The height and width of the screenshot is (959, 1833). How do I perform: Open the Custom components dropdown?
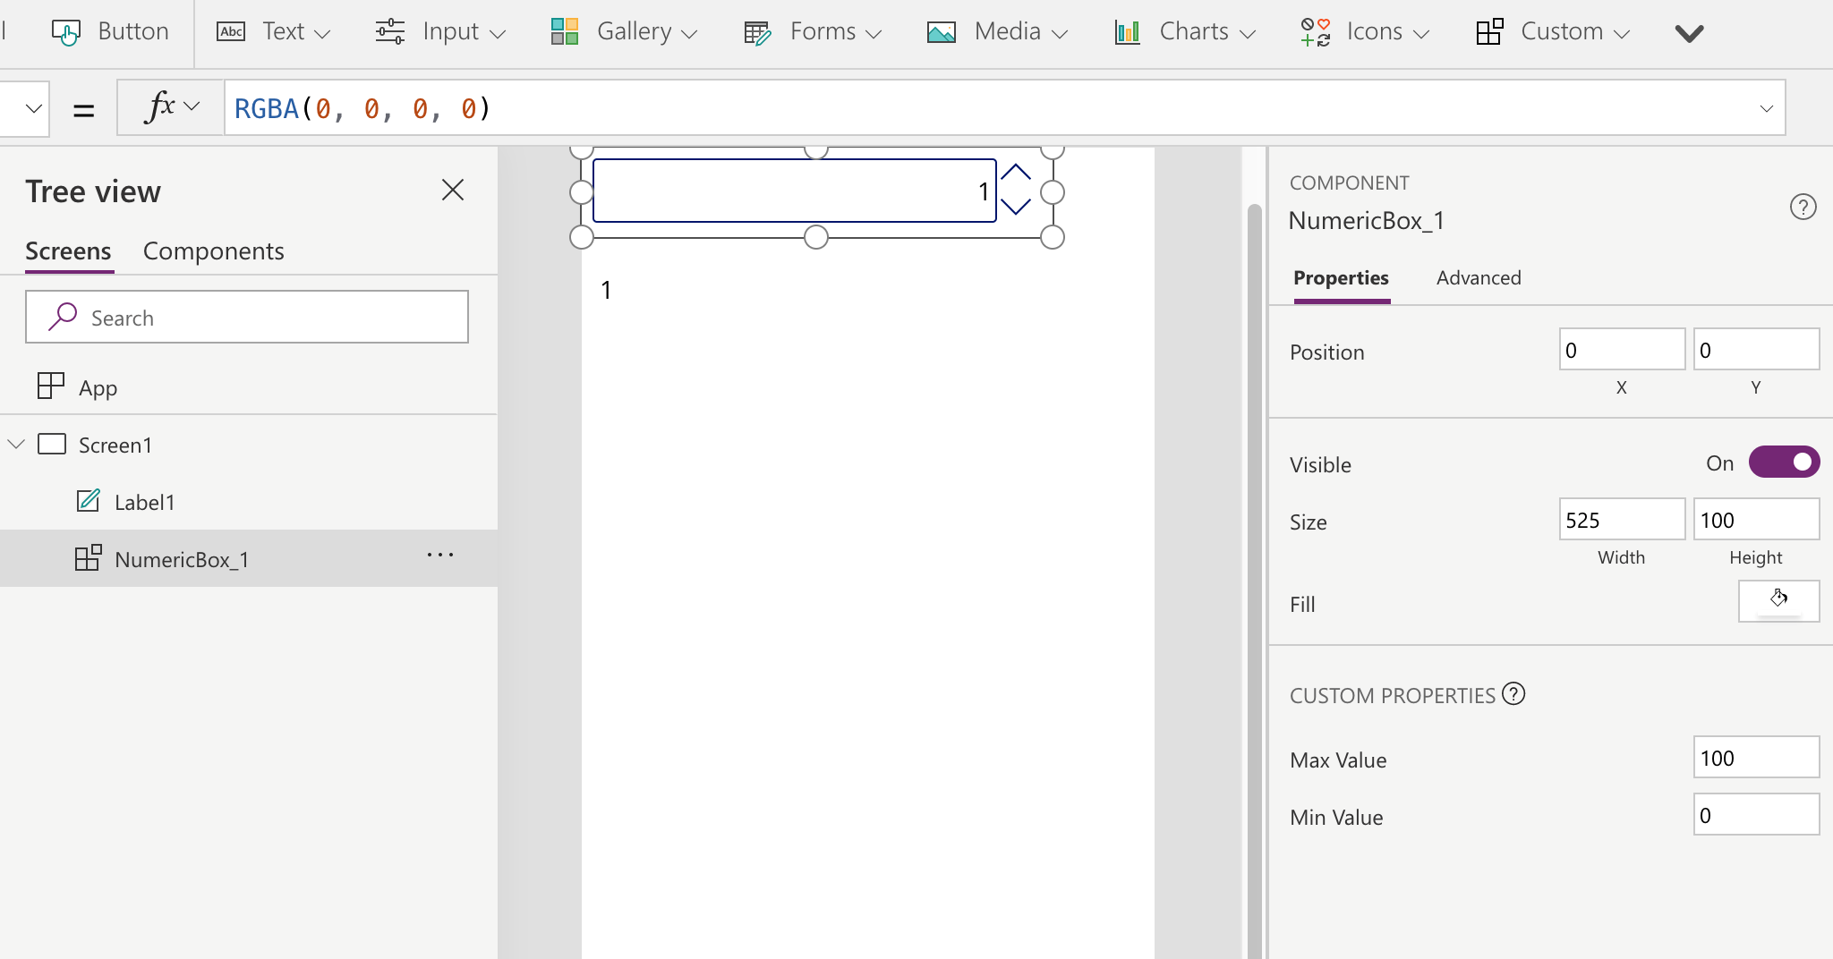click(1553, 32)
